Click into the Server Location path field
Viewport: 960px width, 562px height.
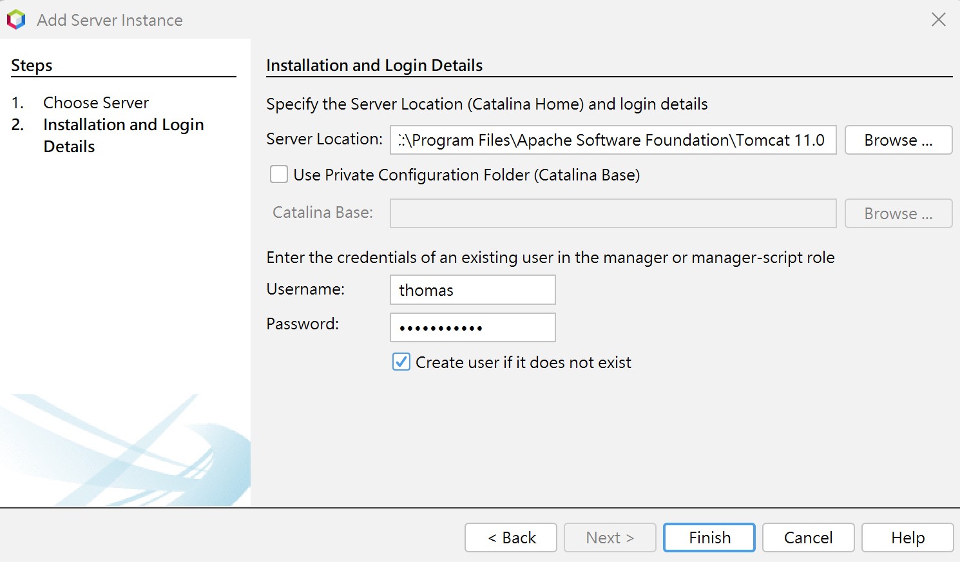point(612,140)
